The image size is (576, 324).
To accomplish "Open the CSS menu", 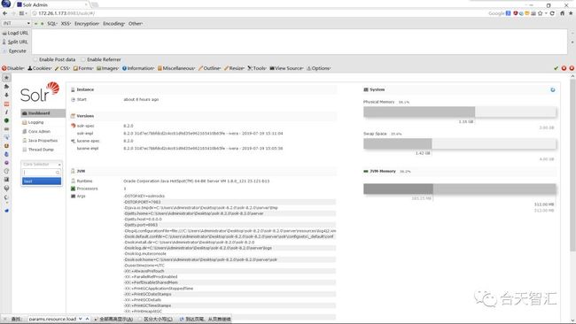I will pos(62,68).
